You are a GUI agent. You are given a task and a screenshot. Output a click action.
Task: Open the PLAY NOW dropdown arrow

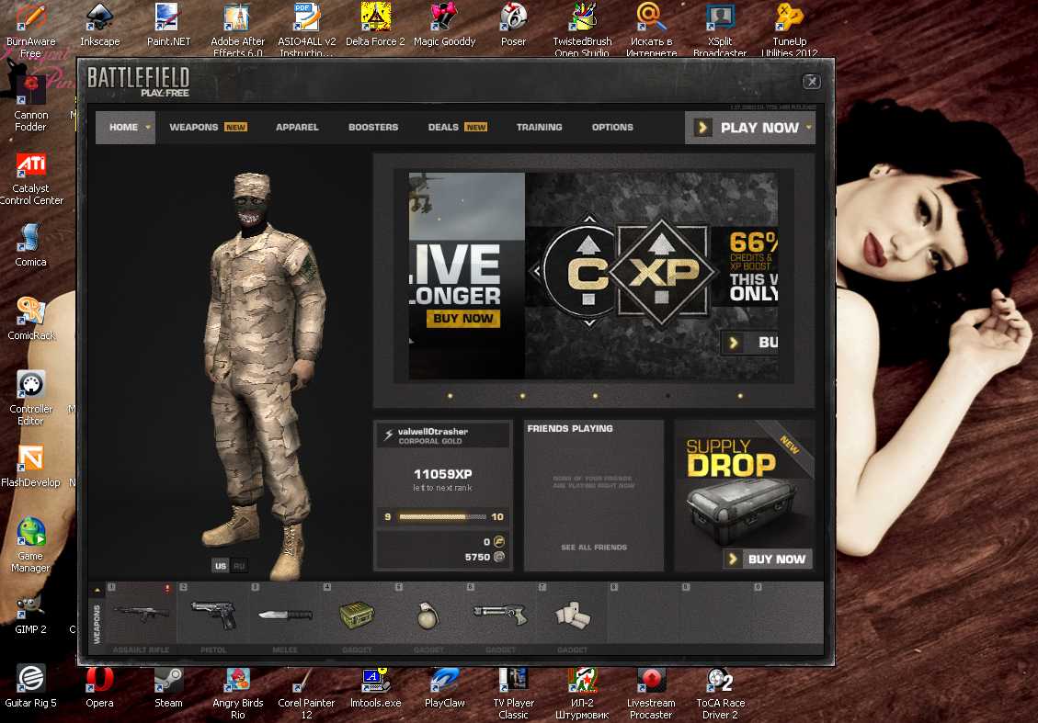tap(808, 127)
